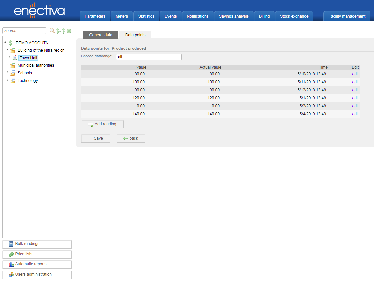Open the Choose datarange selector
374x286 pixels.
click(x=149, y=57)
